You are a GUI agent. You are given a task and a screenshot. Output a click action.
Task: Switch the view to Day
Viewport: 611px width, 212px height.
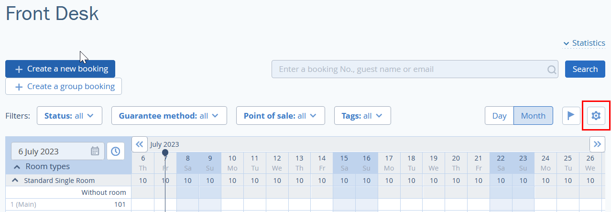pos(499,116)
